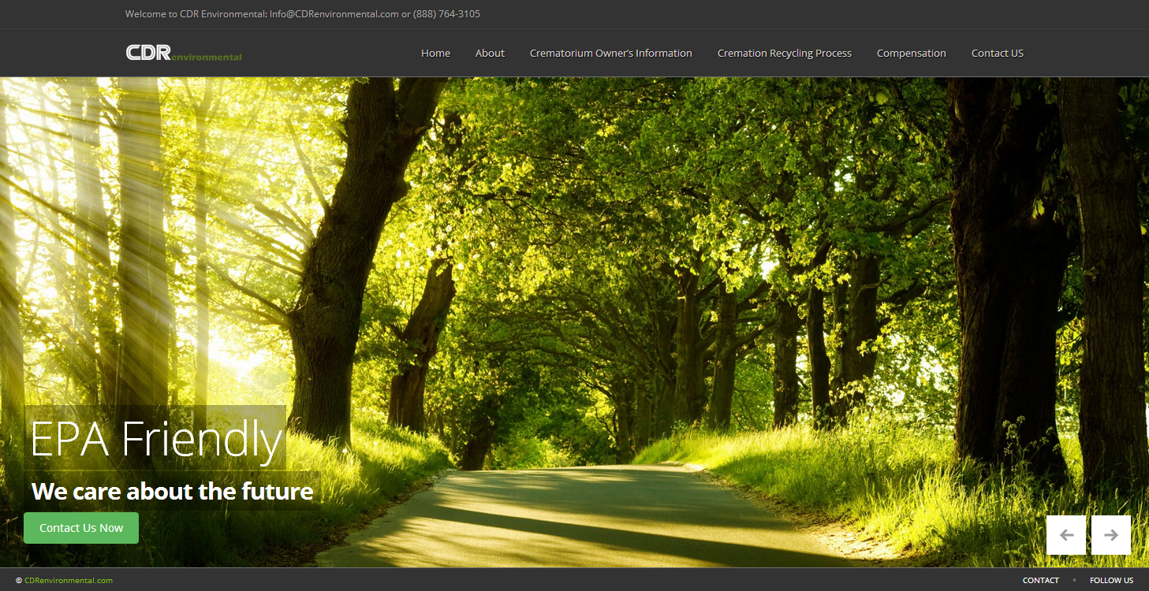Viewport: 1149px width, 591px height.
Task: Click FOLLOW US in the footer
Action: [x=1111, y=581]
